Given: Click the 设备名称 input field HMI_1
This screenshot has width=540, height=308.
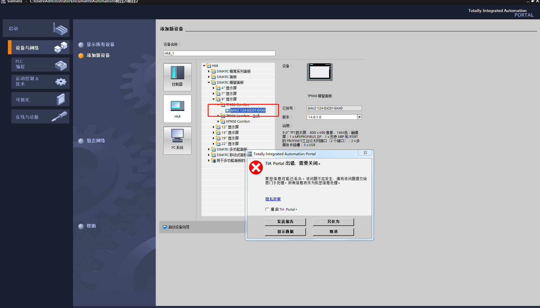Looking at the screenshot, I should [219, 53].
